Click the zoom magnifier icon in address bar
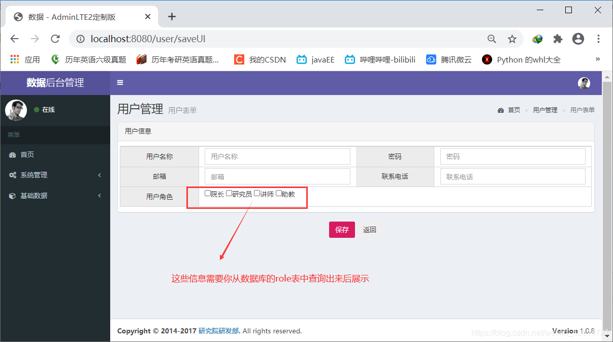Image resolution: width=613 pixels, height=342 pixels. [x=492, y=39]
